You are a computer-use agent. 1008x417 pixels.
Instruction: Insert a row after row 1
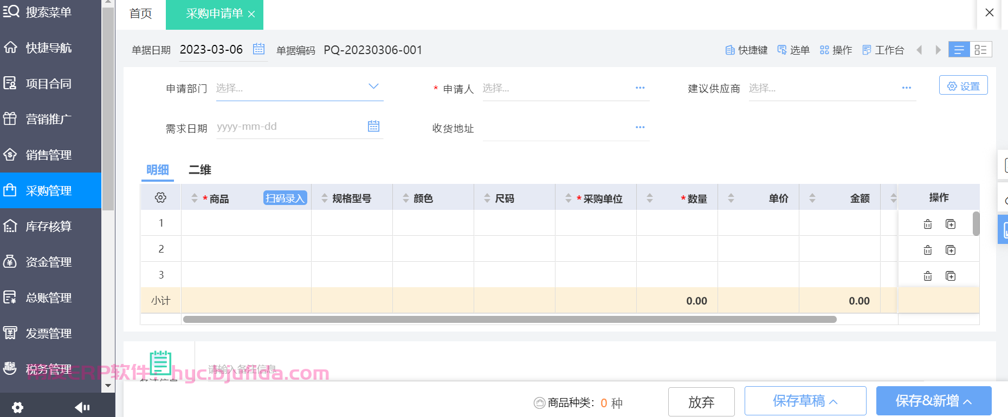point(951,224)
